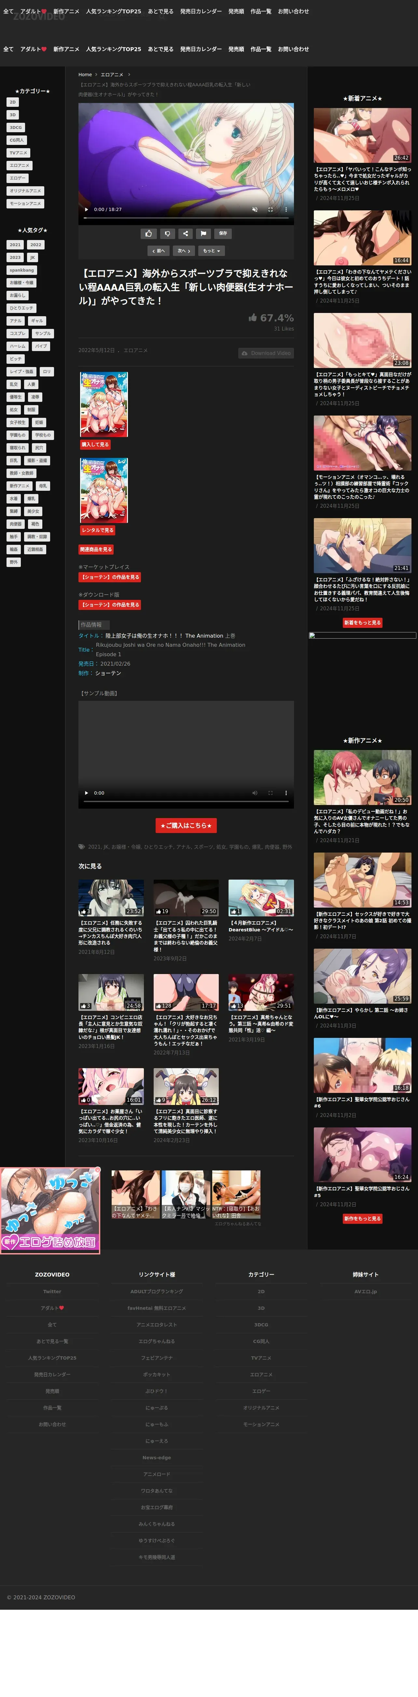Select the 3DCG category tag

point(16,128)
